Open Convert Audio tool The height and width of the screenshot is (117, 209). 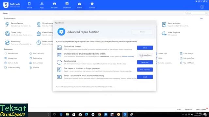click(11, 63)
